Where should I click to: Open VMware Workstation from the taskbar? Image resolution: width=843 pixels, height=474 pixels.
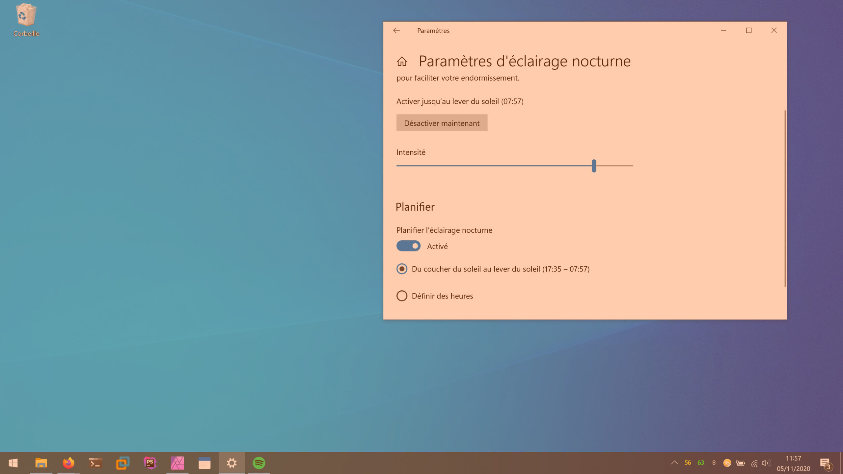pos(122,463)
